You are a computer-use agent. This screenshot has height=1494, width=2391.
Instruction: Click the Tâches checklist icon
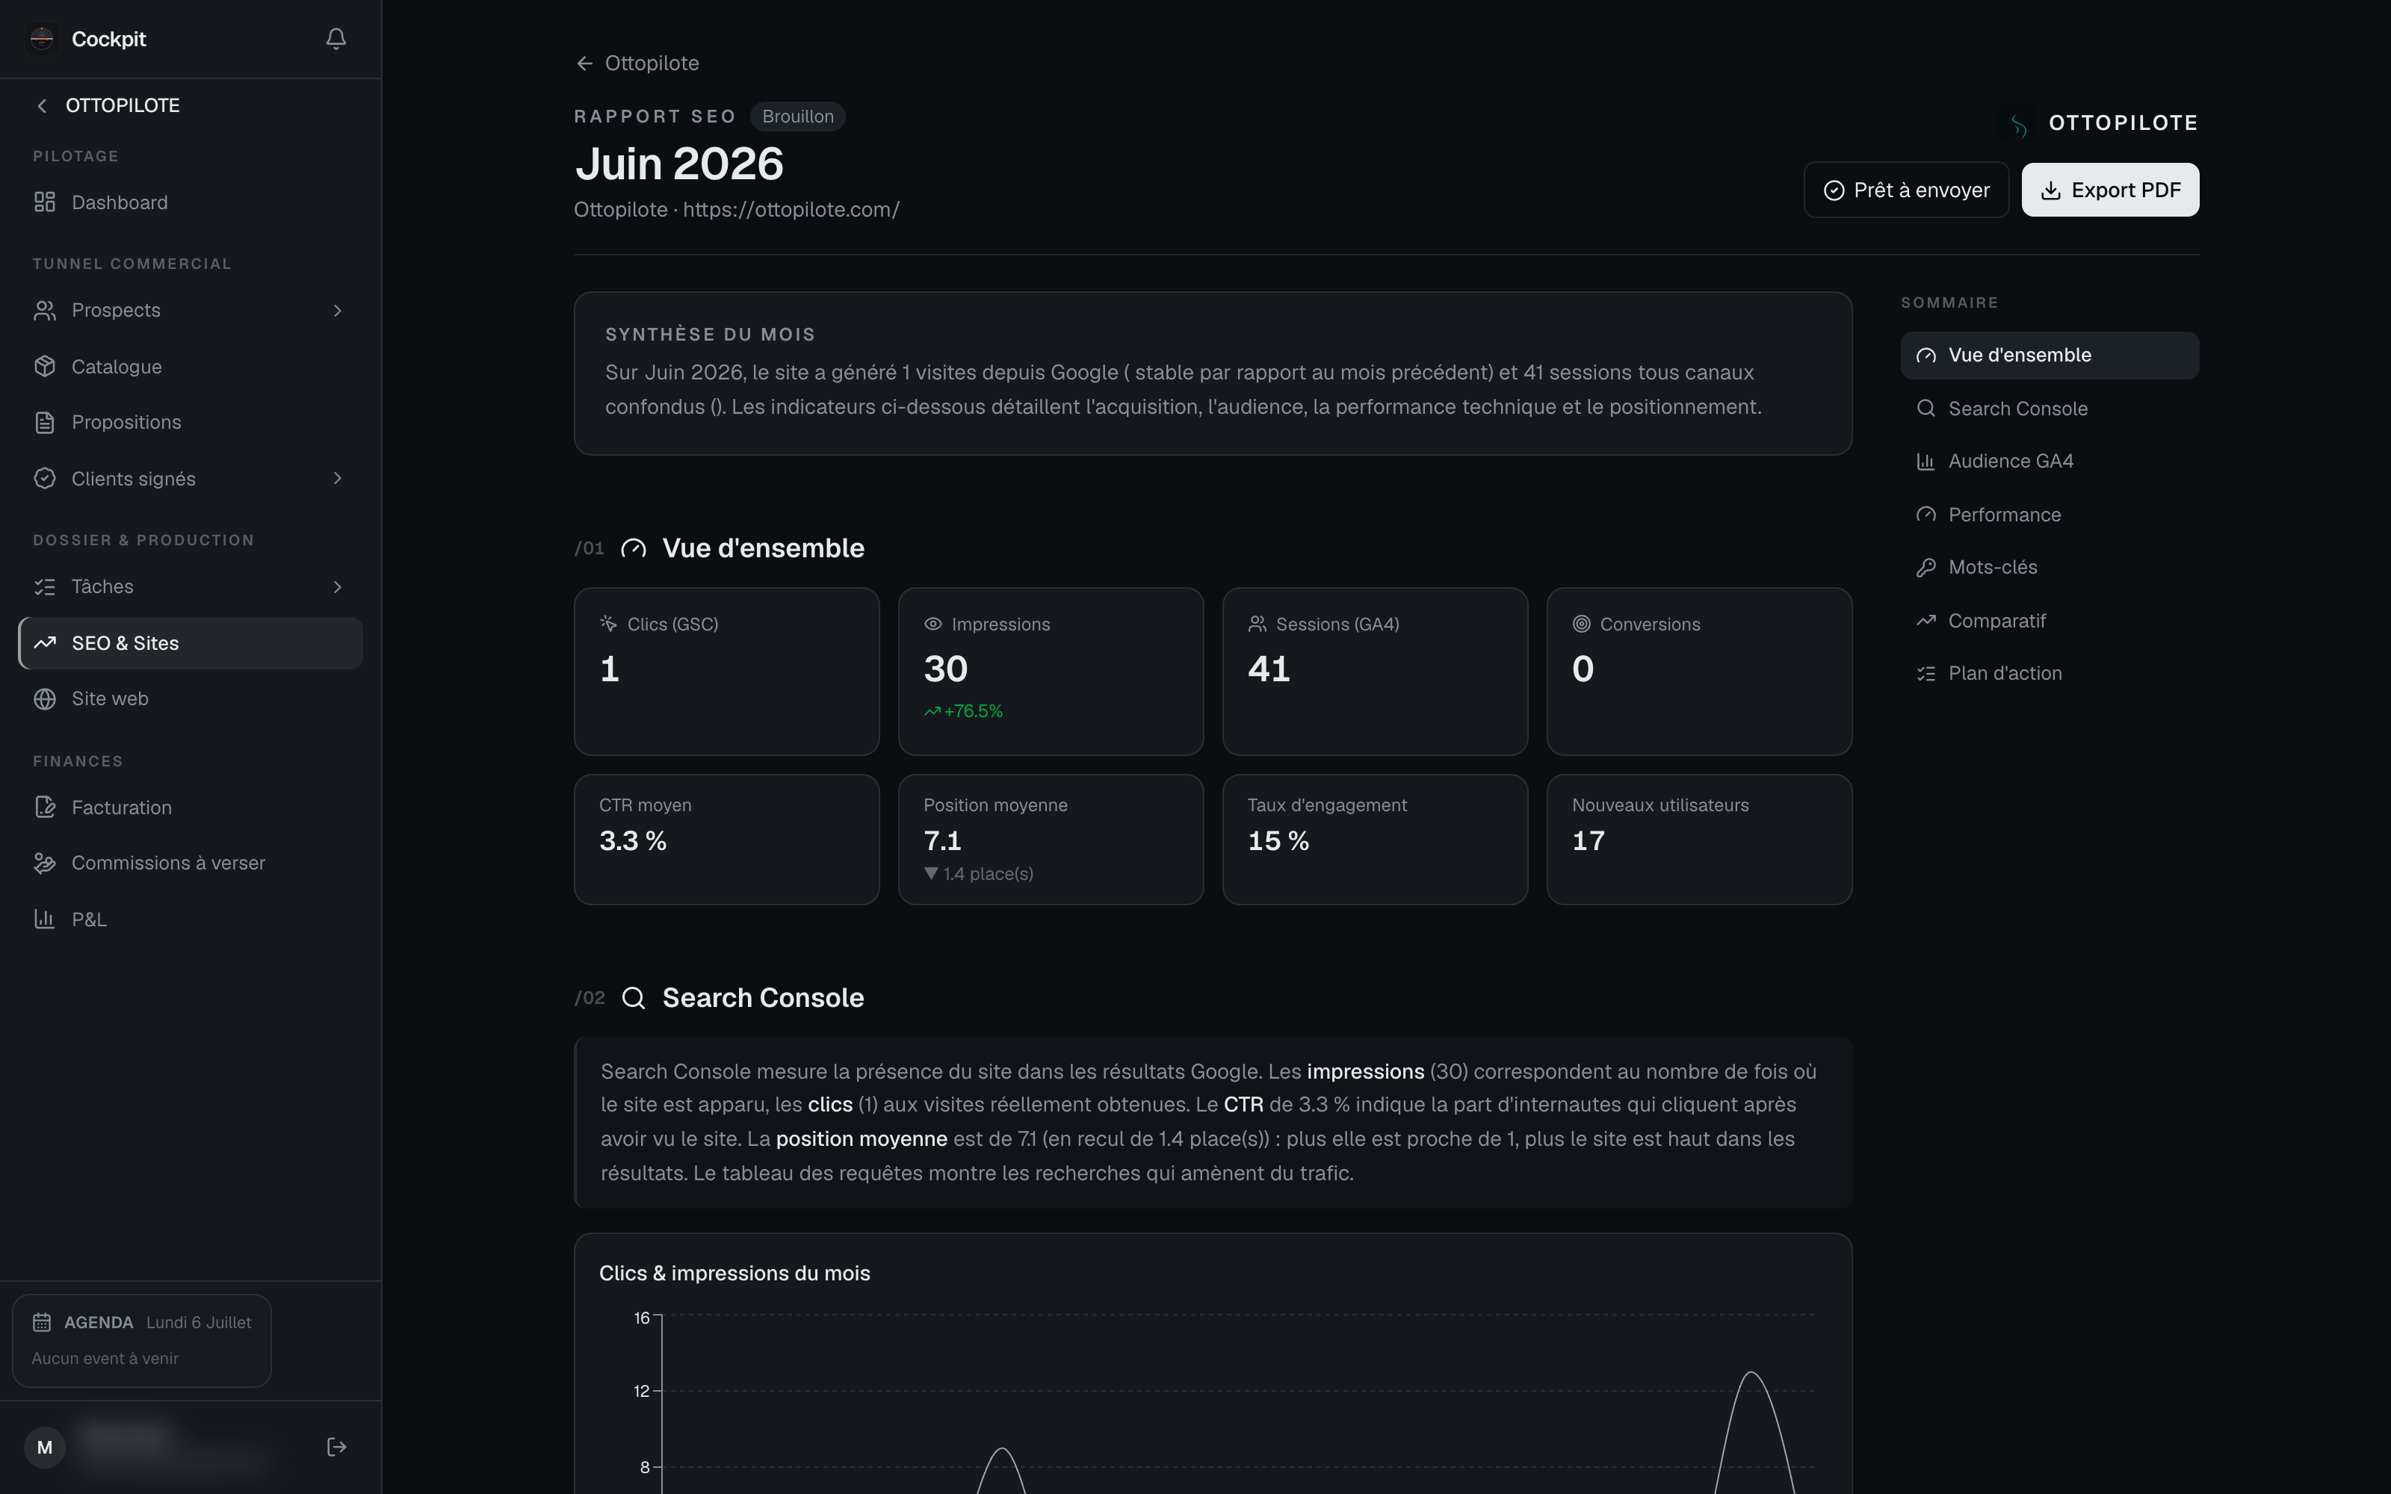click(x=45, y=587)
